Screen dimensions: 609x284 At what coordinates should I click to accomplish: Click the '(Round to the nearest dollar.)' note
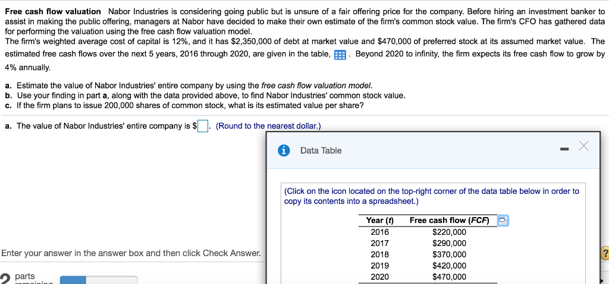[x=268, y=126]
